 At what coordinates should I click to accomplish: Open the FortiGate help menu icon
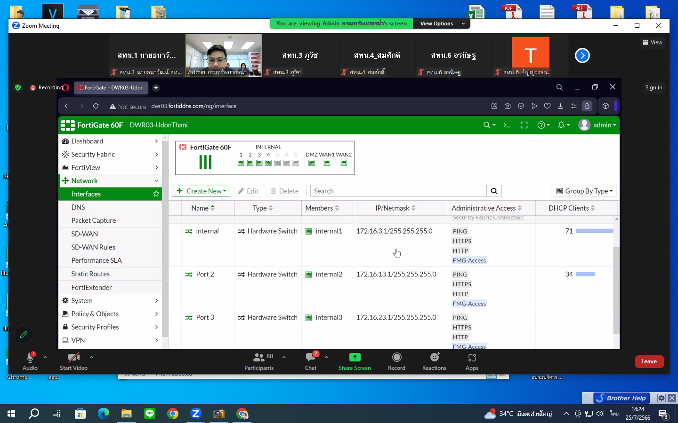[543, 125]
